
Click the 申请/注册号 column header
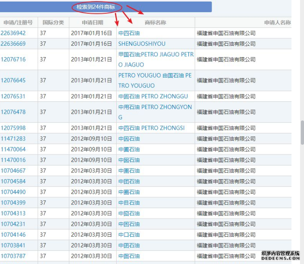pos(18,23)
